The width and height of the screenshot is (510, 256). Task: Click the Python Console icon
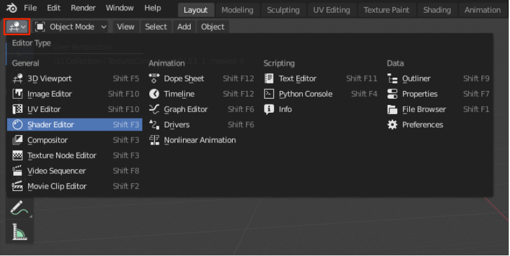[x=269, y=94]
